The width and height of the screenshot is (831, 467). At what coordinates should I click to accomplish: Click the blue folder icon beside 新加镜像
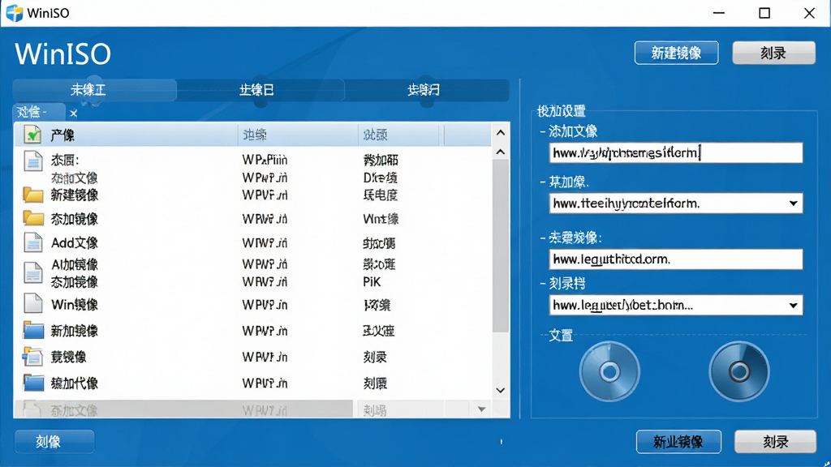click(32, 330)
